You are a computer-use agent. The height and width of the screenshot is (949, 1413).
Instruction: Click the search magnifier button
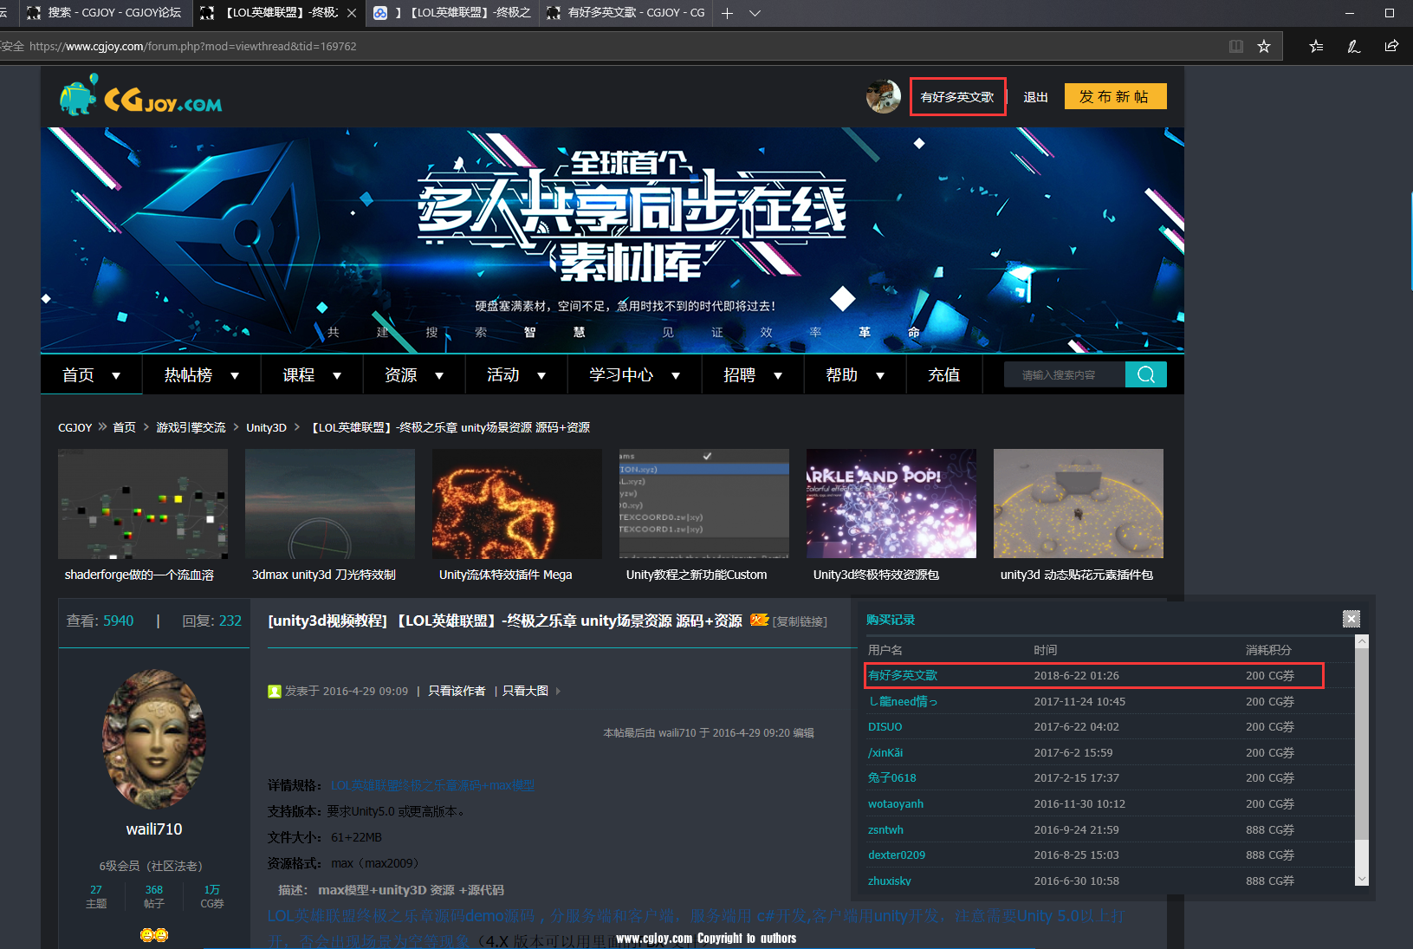[x=1145, y=374]
